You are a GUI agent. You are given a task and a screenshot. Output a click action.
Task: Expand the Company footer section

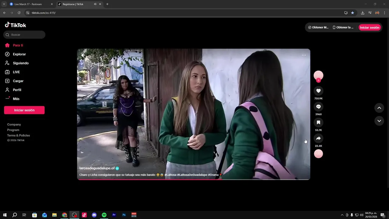coord(14,124)
